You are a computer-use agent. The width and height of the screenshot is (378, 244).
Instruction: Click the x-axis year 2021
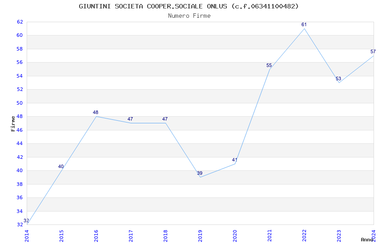pyautogui.click(x=270, y=236)
